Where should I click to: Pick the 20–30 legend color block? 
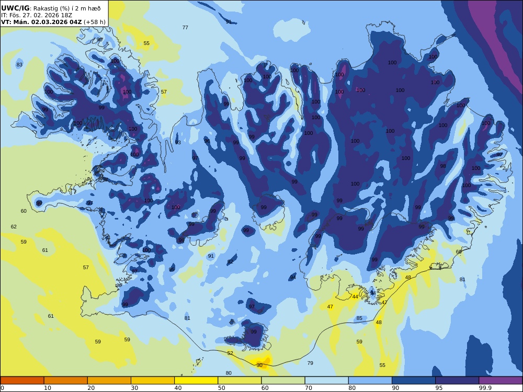coord(109,381)
